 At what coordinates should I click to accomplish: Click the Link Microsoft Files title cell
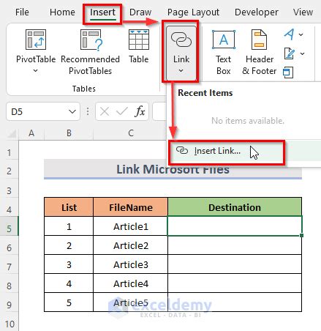[x=173, y=169]
